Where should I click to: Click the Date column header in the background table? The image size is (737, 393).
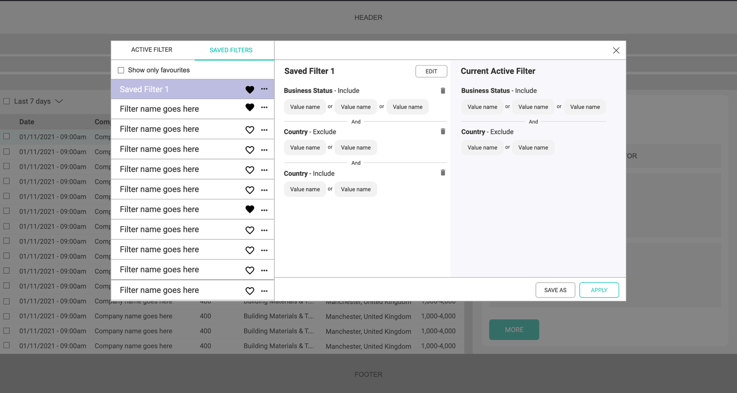click(x=27, y=122)
